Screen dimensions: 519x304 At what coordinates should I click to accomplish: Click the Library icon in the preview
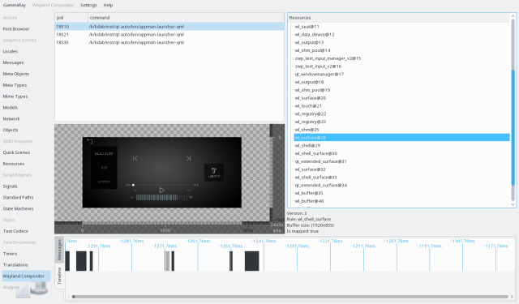(x=214, y=173)
